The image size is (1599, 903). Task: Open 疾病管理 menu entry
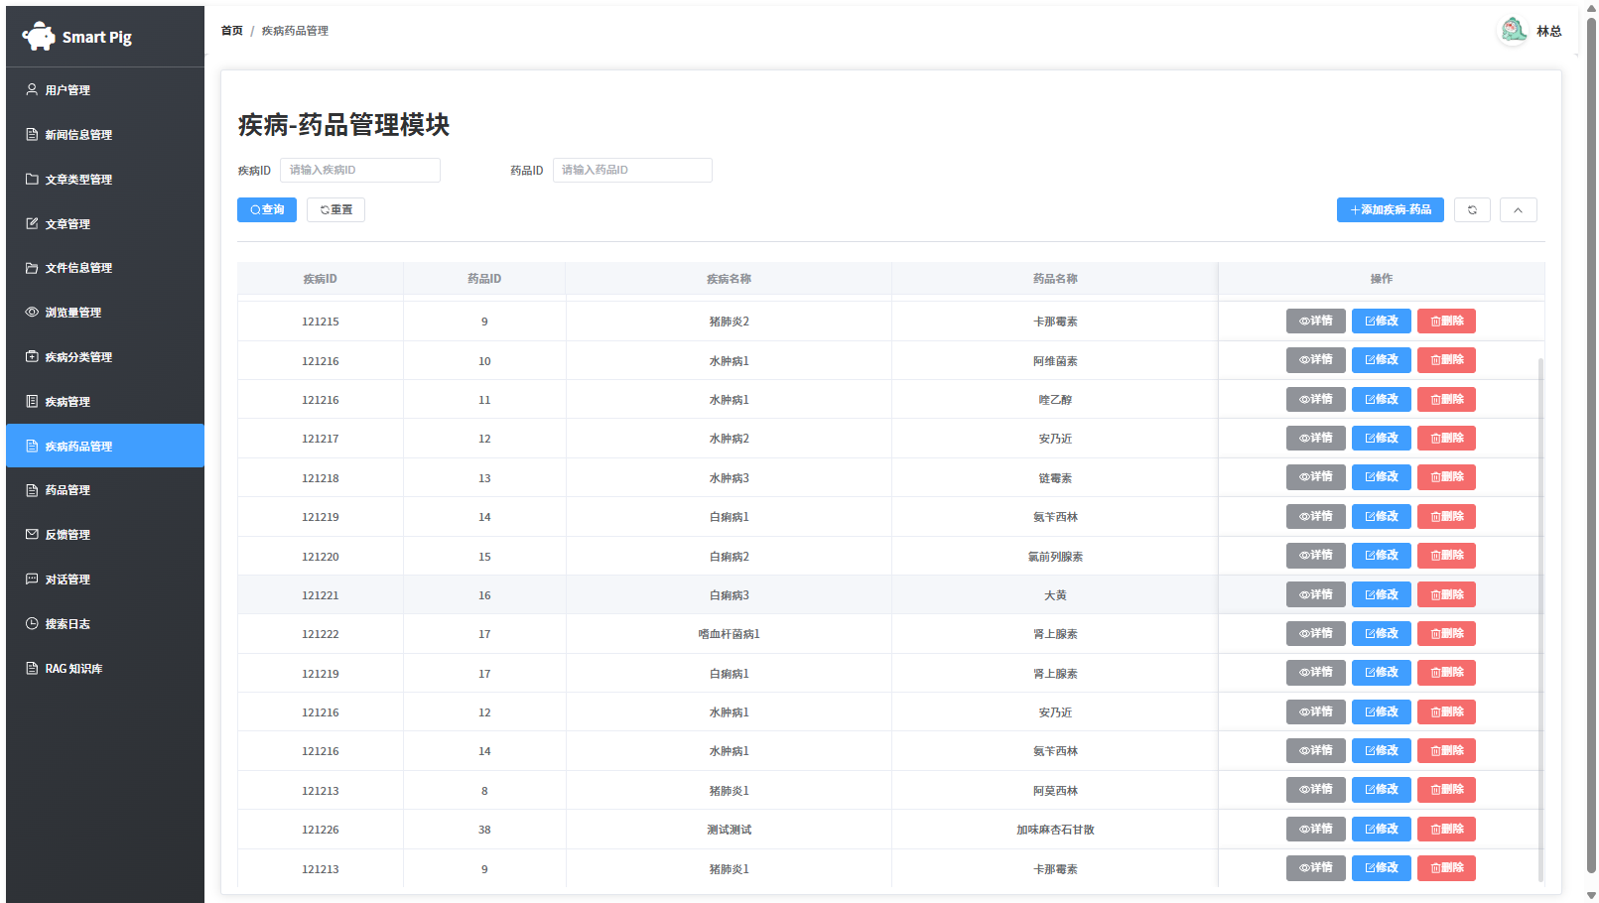105,401
